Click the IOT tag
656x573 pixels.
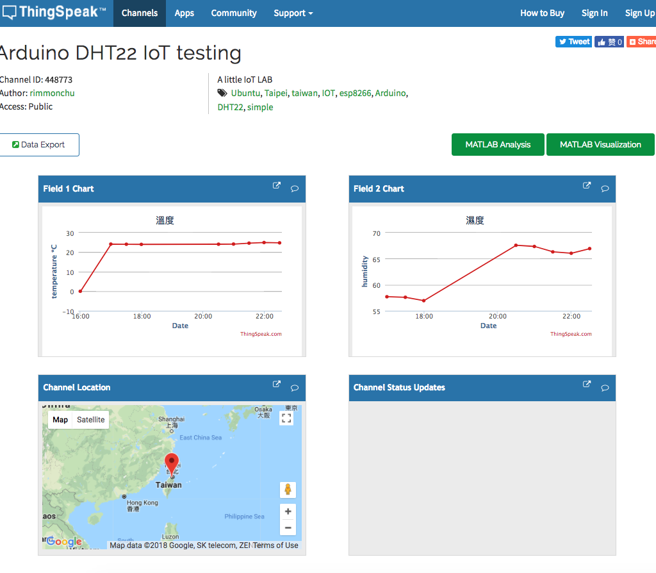[x=329, y=93]
